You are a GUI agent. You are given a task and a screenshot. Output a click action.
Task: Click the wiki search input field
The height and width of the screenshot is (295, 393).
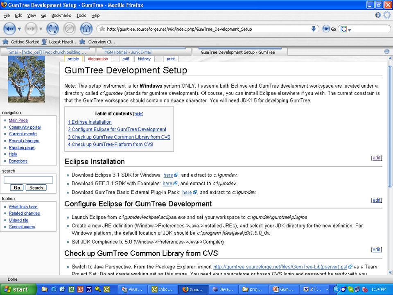click(x=28, y=179)
